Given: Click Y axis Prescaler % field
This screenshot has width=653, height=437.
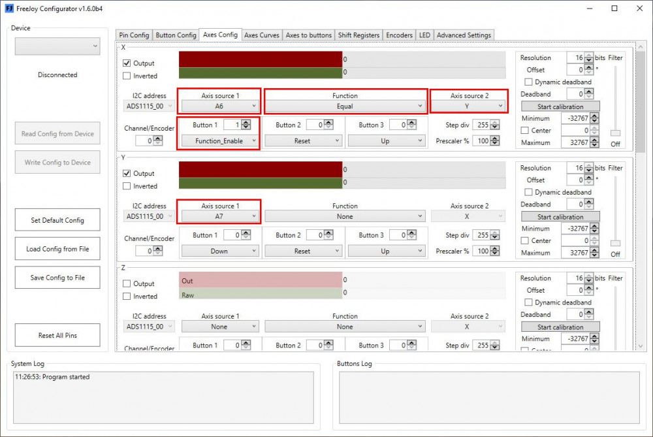Looking at the screenshot, I should tap(482, 251).
